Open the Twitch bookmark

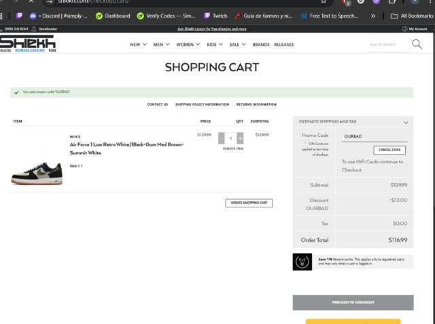215,16
